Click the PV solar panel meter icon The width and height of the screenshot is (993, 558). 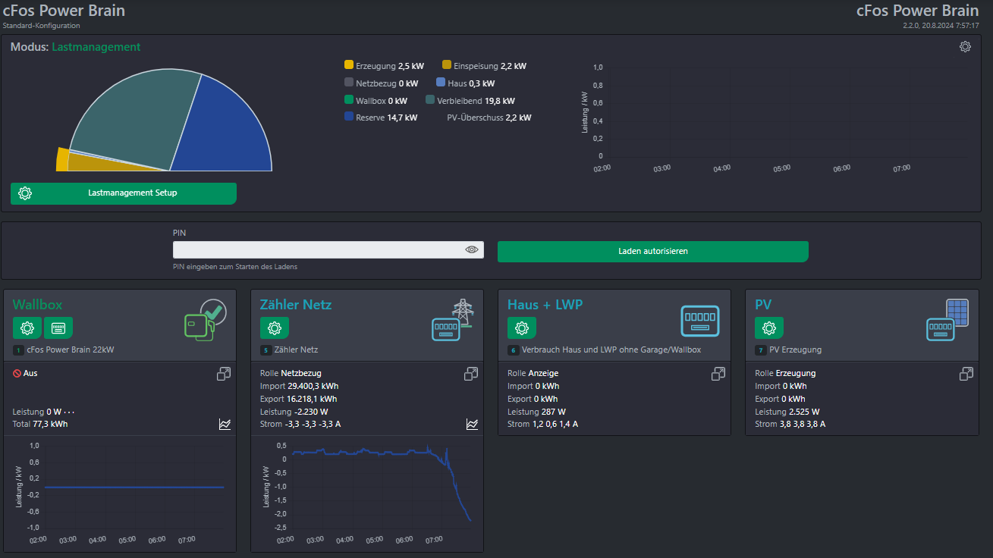click(947, 320)
